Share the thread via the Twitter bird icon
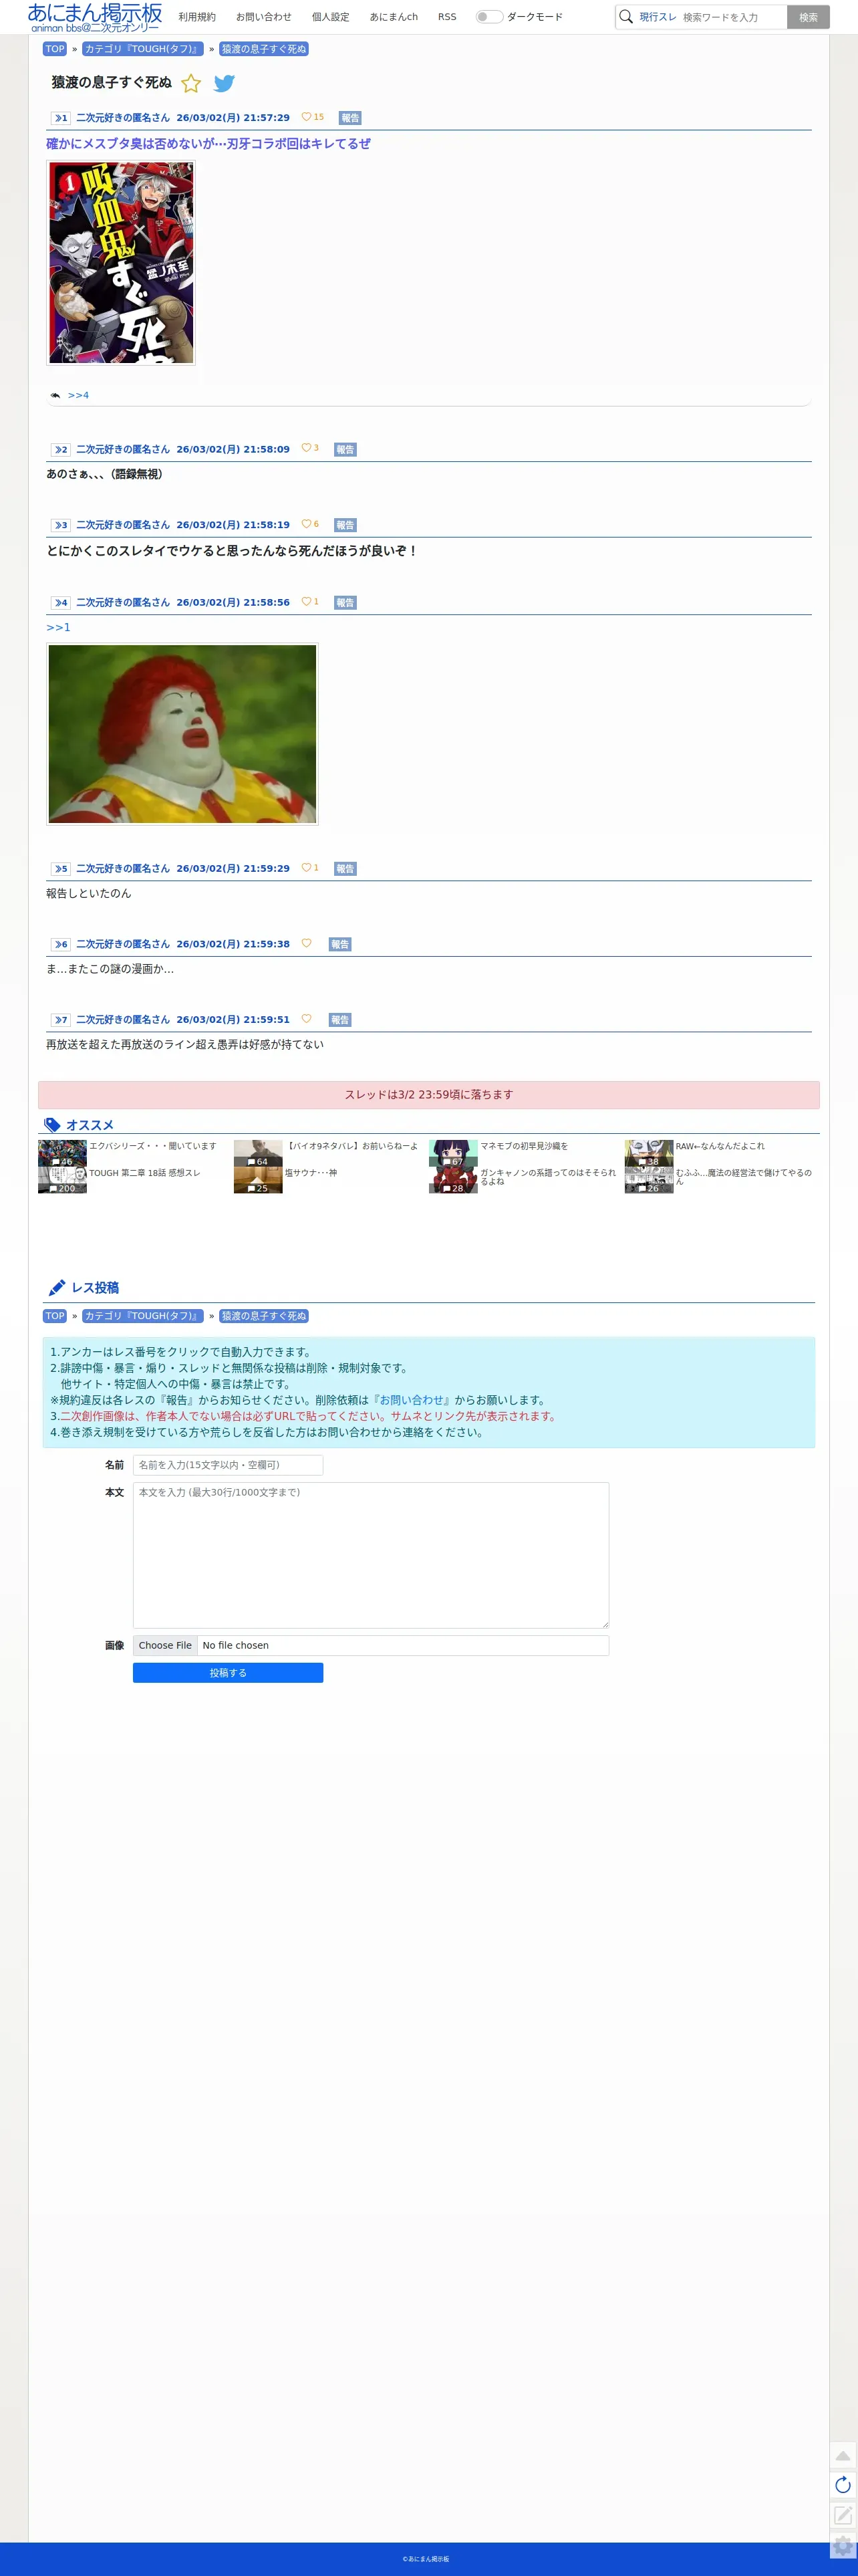The width and height of the screenshot is (858, 2576). click(x=224, y=83)
